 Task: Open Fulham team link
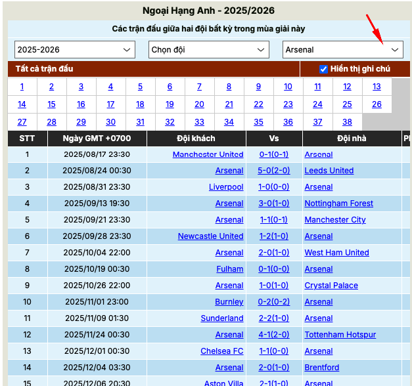(229, 269)
